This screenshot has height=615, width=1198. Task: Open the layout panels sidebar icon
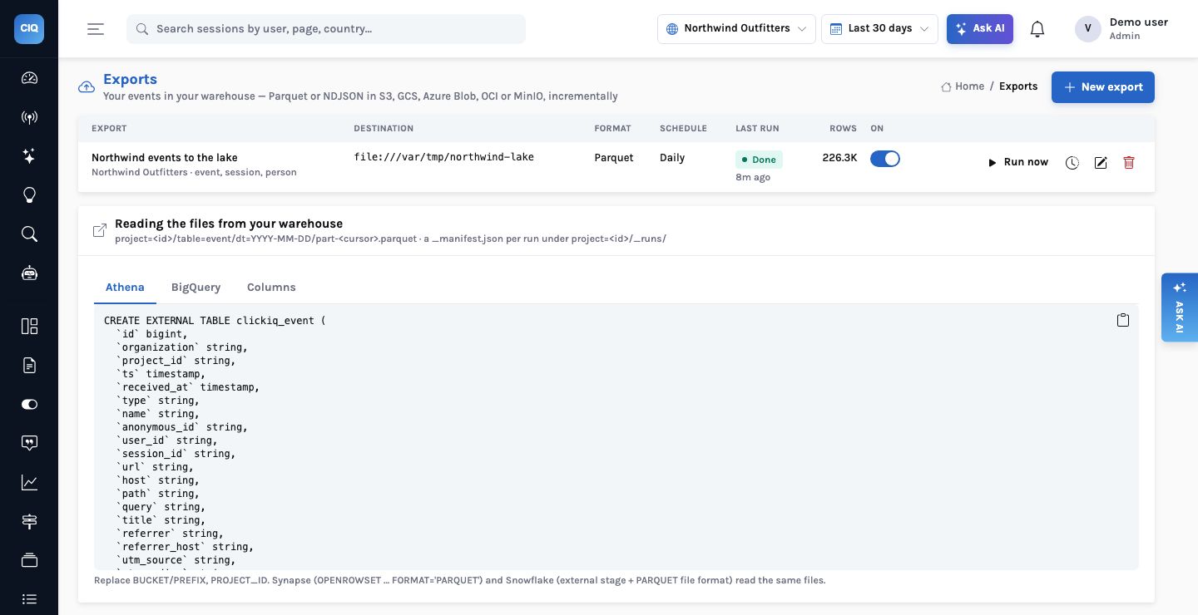coord(29,326)
